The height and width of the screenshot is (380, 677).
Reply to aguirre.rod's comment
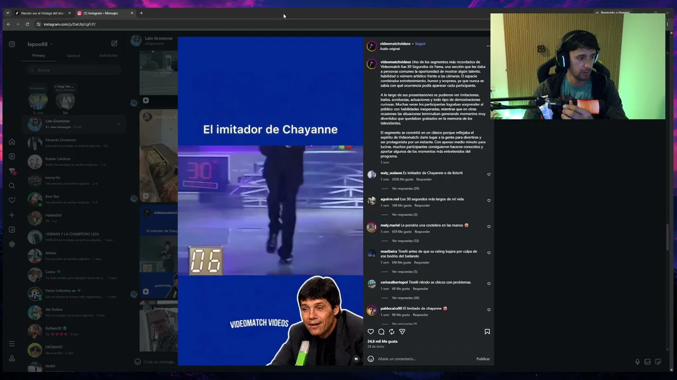[x=422, y=205]
